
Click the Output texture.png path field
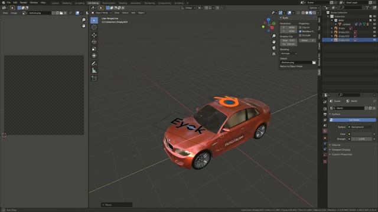[x=296, y=62]
